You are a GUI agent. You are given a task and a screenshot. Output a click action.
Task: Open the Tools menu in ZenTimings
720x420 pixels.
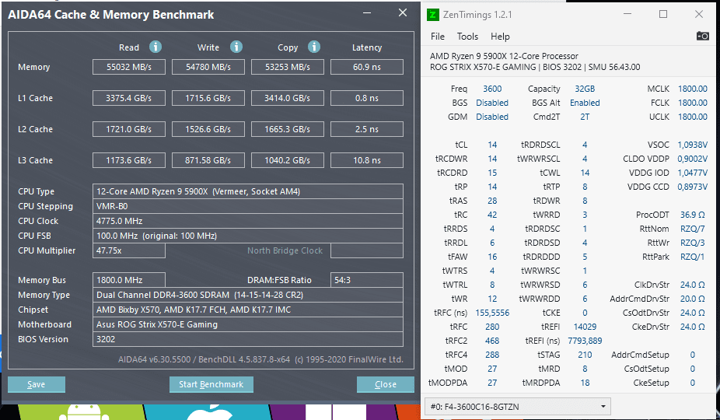click(x=467, y=37)
